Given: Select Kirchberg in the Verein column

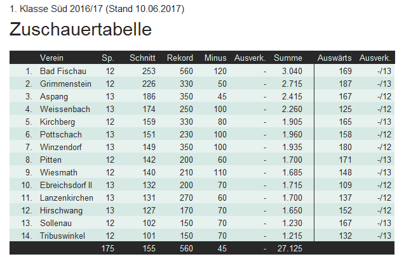Looking at the screenshot, I should click(57, 122).
